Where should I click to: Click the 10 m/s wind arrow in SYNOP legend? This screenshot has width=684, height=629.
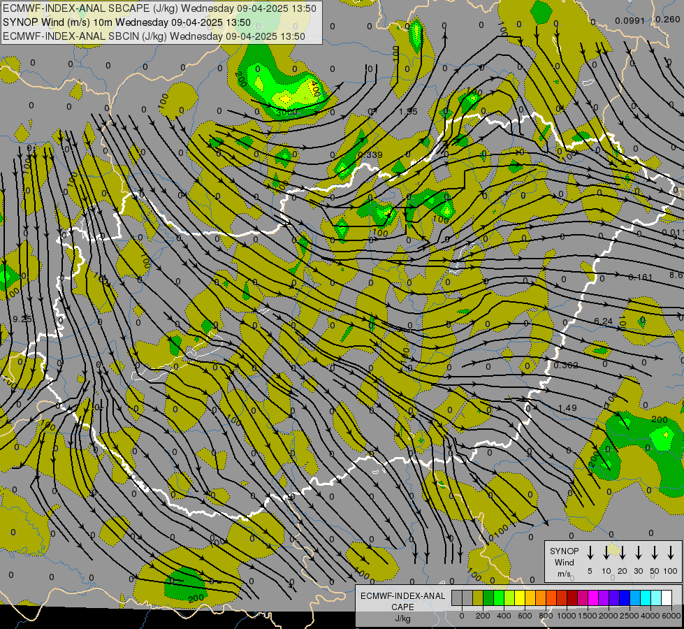click(606, 552)
